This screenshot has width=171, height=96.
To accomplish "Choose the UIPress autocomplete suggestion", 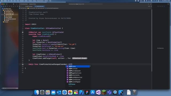I will [78, 66].
